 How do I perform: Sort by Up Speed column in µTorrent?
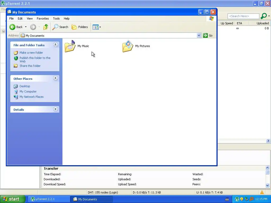tap(227, 23)
